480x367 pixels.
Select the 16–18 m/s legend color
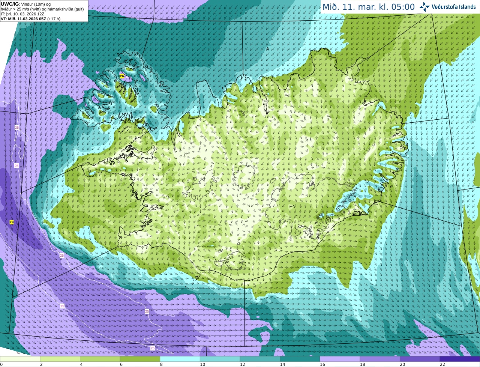pos(340,359)
